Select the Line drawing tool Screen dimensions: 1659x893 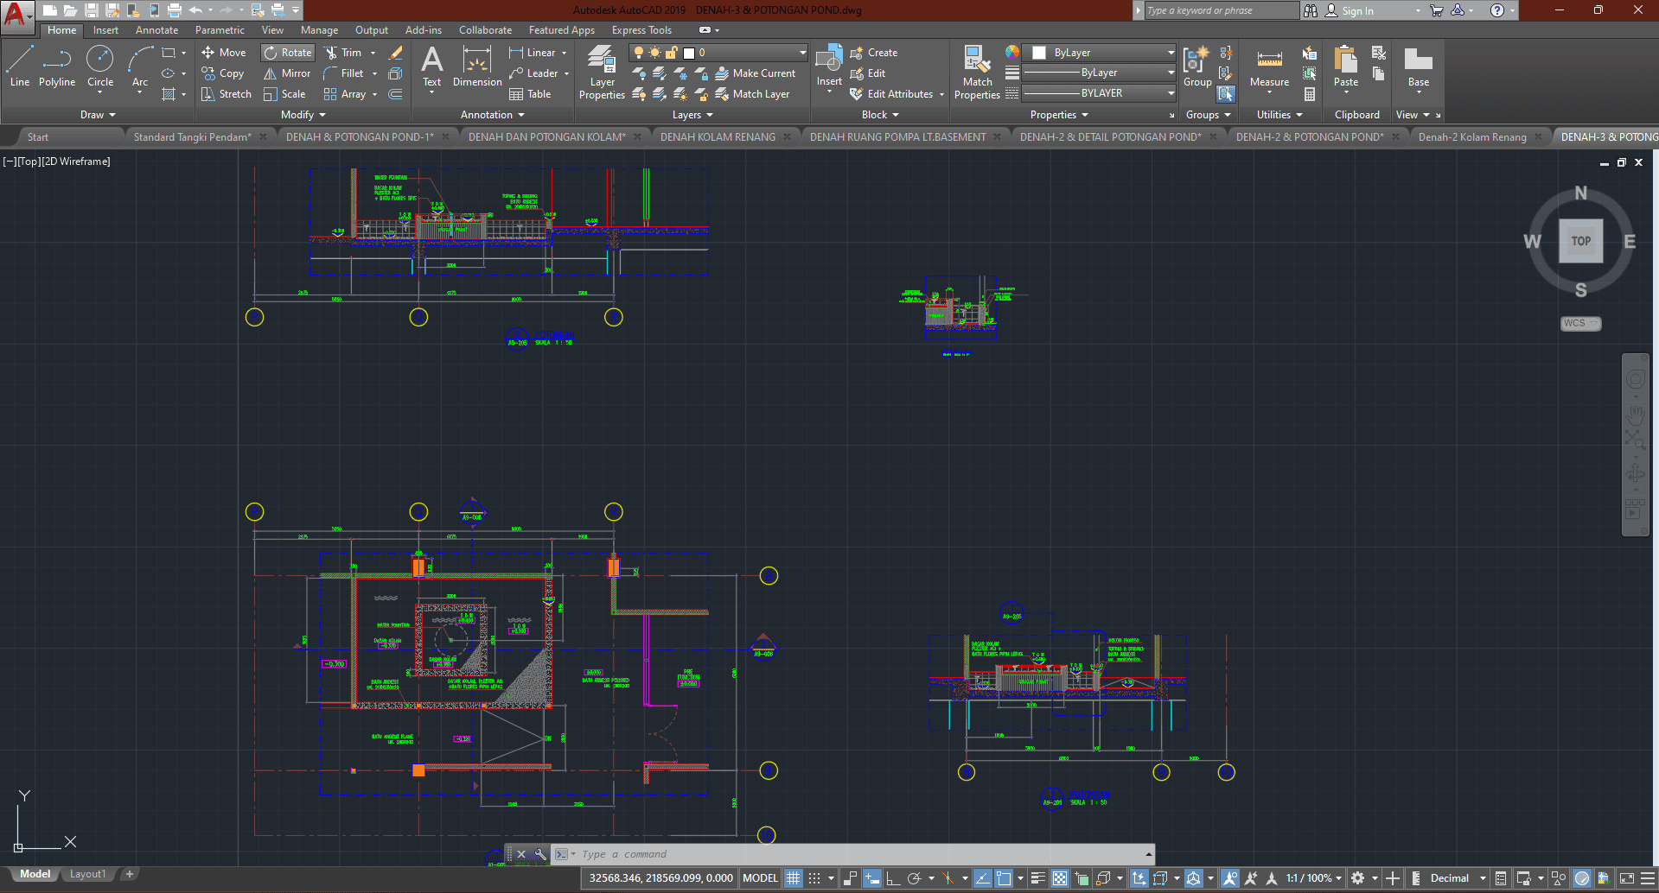pyautogui.click(x=20, y=66)
